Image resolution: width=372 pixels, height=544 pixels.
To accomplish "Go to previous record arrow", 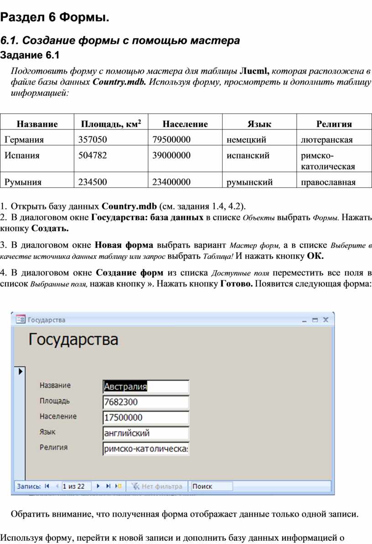I will (57, 486).
